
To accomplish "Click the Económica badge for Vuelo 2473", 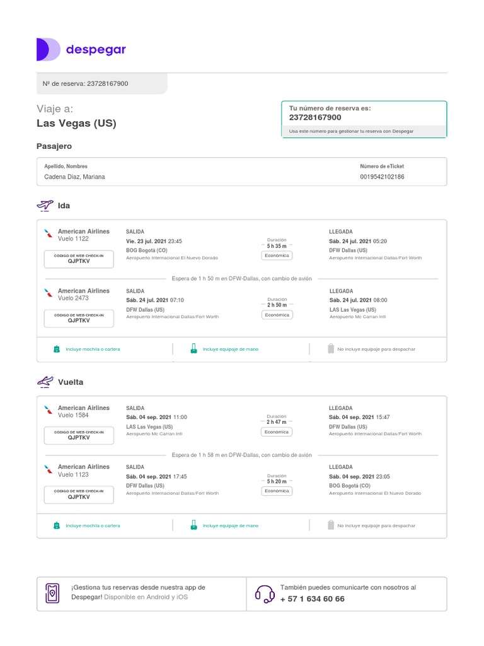I will click(277, 315).
